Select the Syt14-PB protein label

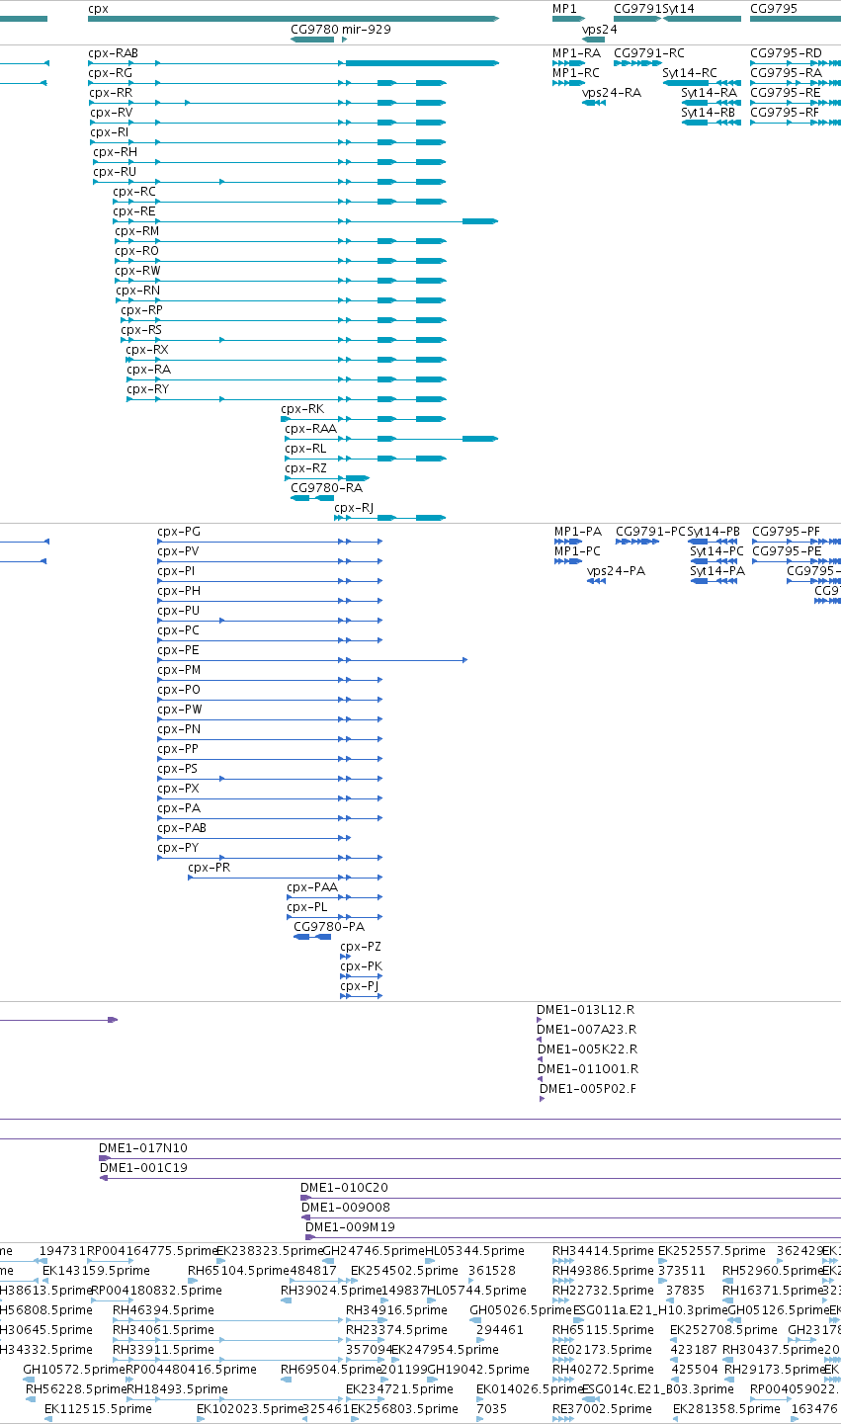pos(714,532)
